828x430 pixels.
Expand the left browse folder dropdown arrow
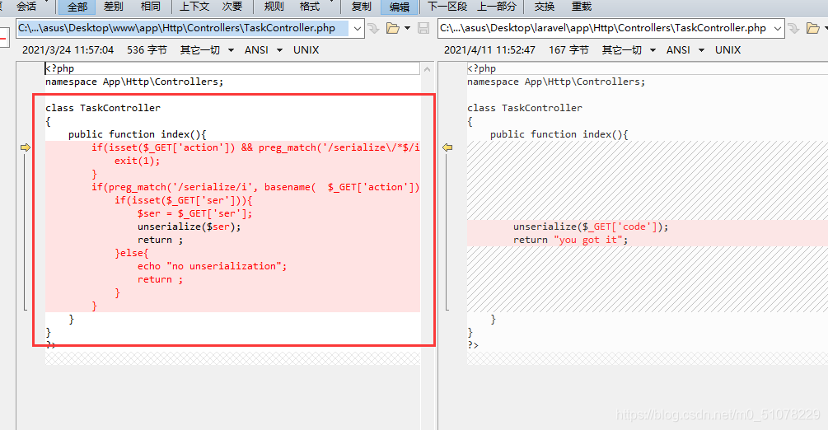pyautogui.click(x=407, y=29)
